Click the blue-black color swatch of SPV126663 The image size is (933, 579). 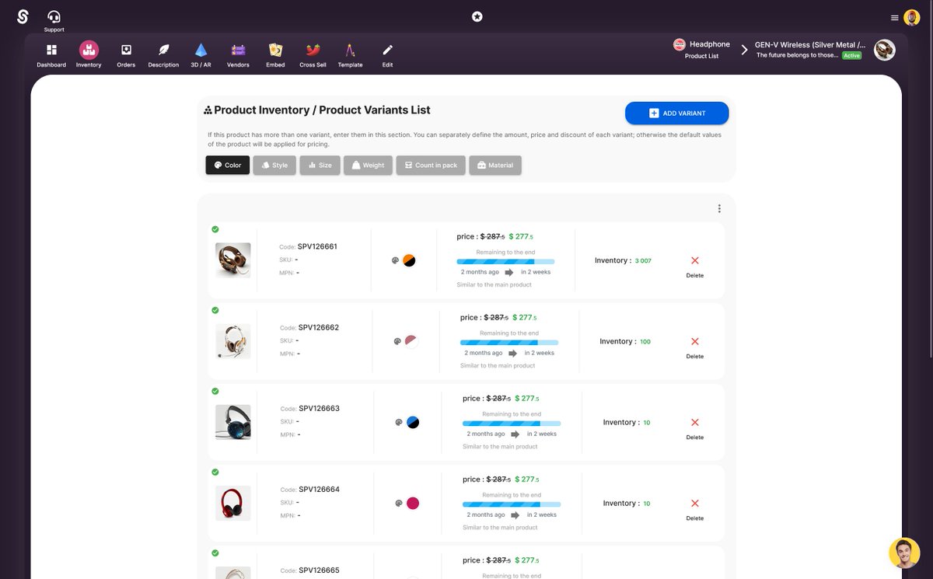click(413, 422)
